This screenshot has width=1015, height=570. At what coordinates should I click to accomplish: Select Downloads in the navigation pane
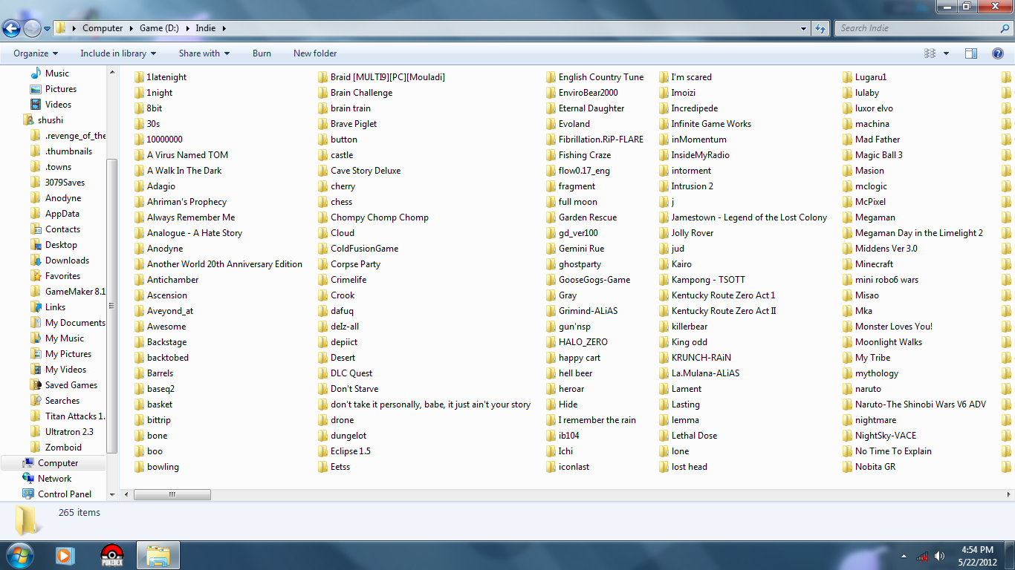tap(67, 261)
